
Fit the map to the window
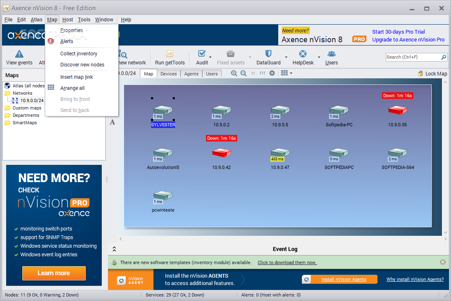tap(263, 73)
